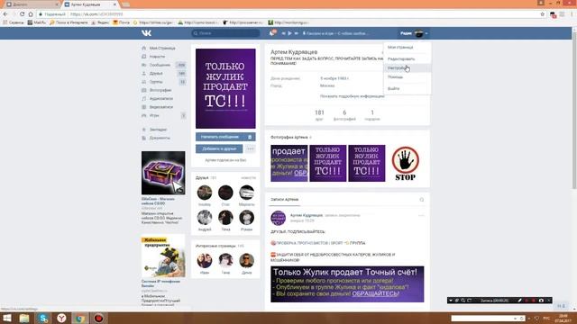The image size is (577, 324).
Task: Open the 181 friends counter
Action: click(x=319, y=115)
